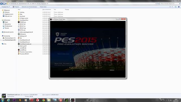This screenshot has width=181, height=102.
Task: Select the Data folder icon
Action: point(19,14)
